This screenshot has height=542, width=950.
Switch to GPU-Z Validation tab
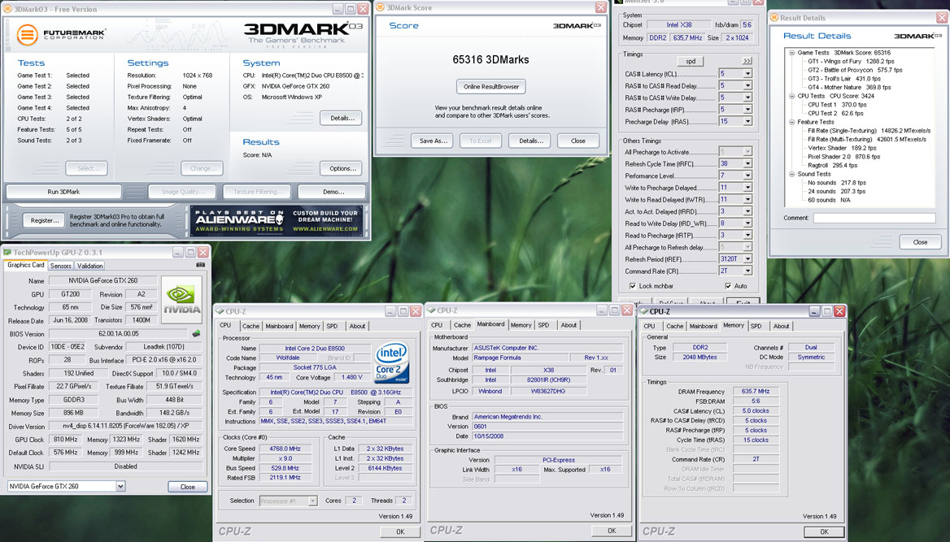tap(89, 266)
